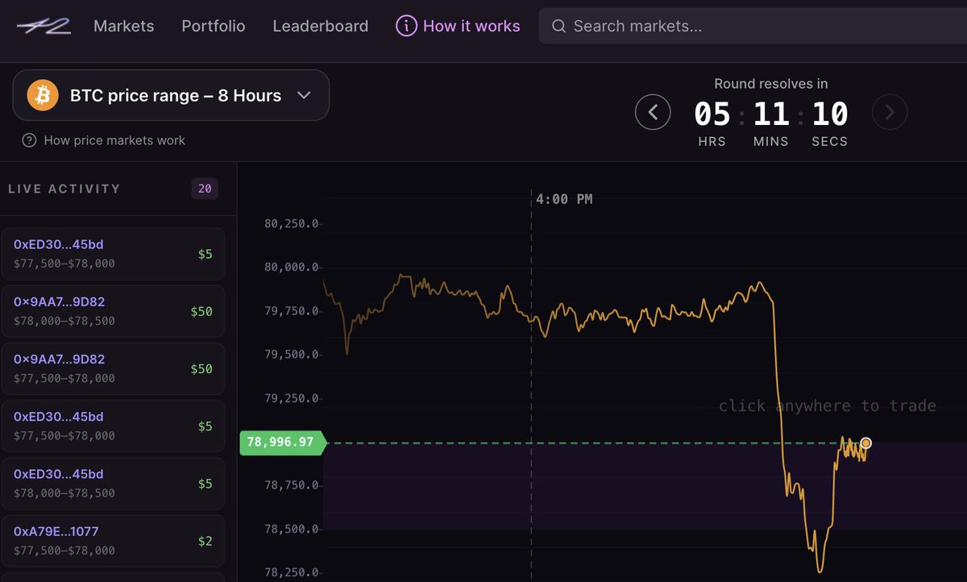Viewport: 967px width, 582px height.
Task: Click the 80,000.0 axis label
Action: [292, 267]
